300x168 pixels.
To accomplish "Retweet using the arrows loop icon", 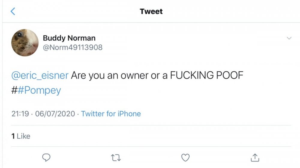I will click(116, 157).
